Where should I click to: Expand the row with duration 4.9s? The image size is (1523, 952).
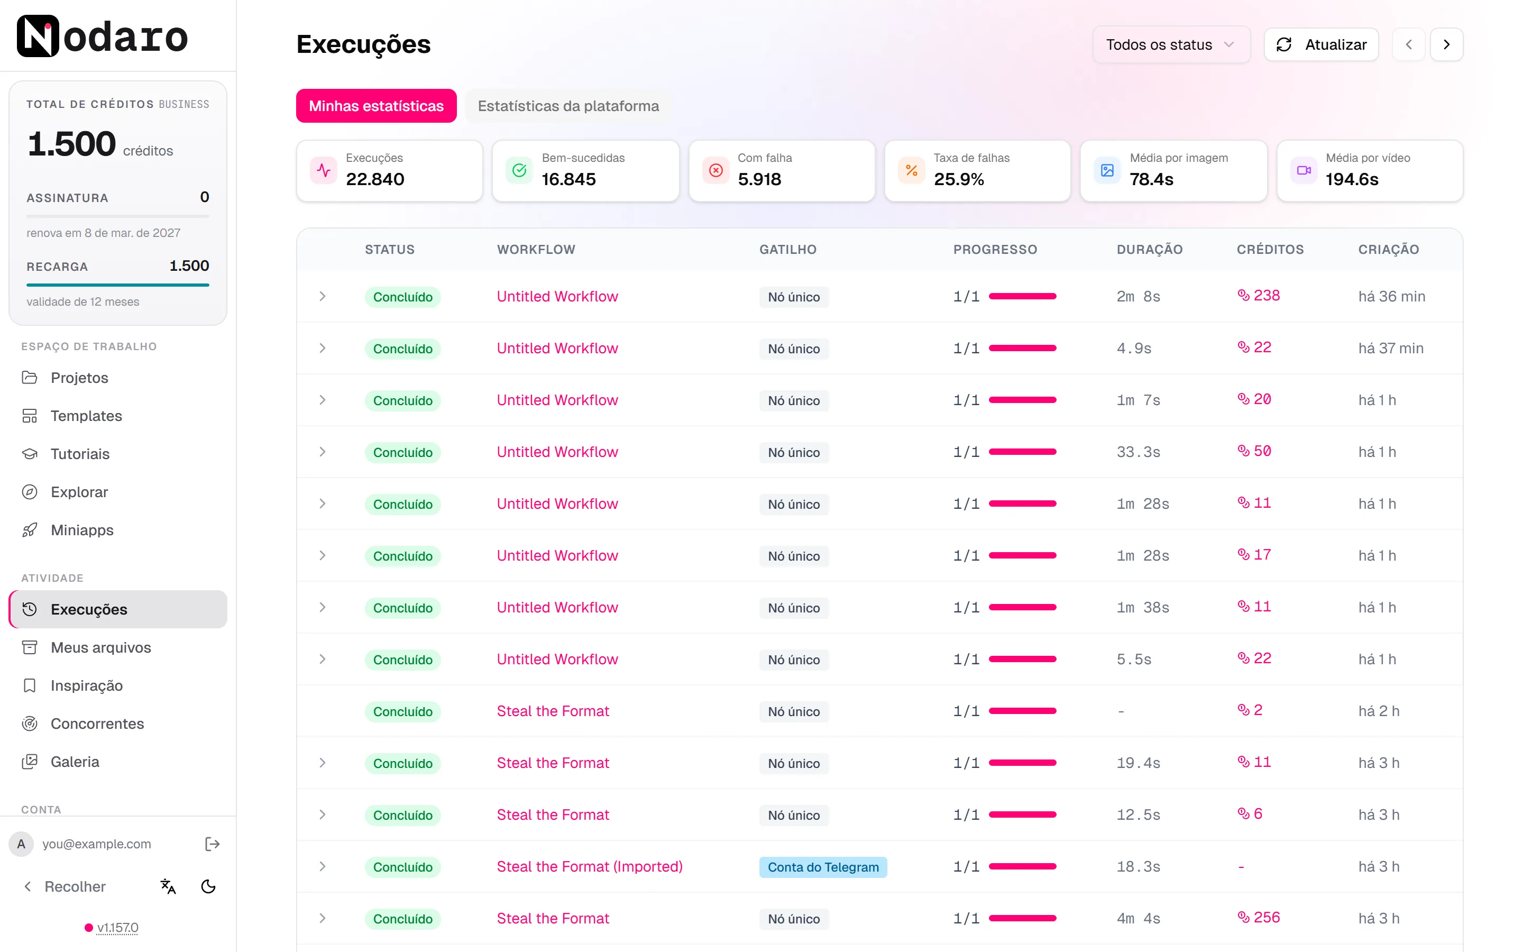(x=322, y=348)
